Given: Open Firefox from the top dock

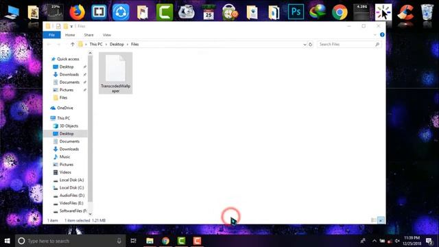Looking at the screenshot, I should click(77, 12).
